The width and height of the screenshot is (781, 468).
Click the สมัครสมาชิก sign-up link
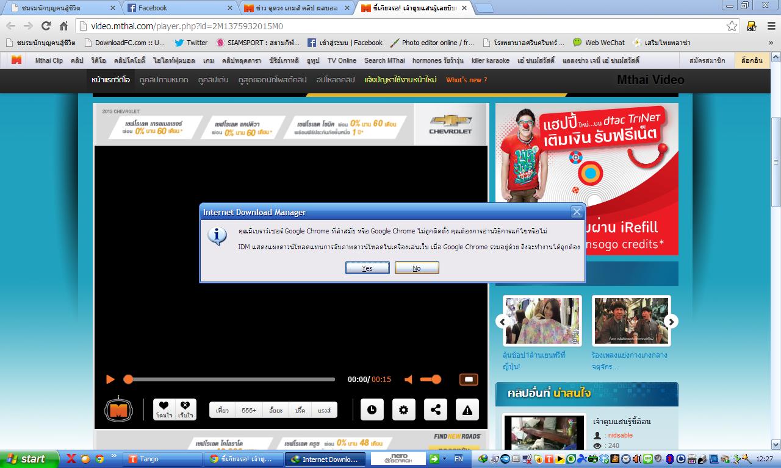coord(707,60)
